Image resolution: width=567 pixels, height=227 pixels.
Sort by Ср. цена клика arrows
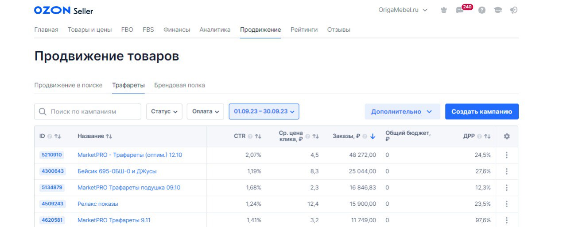tap(315, 136)
